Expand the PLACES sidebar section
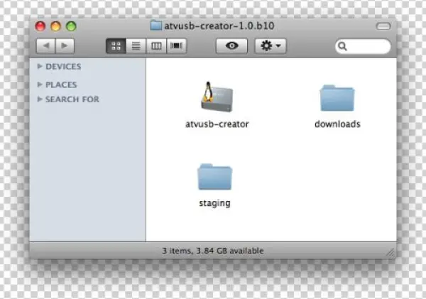Image resolution: width=426 pixels, height=299 pixels. (x=40, y=85)
